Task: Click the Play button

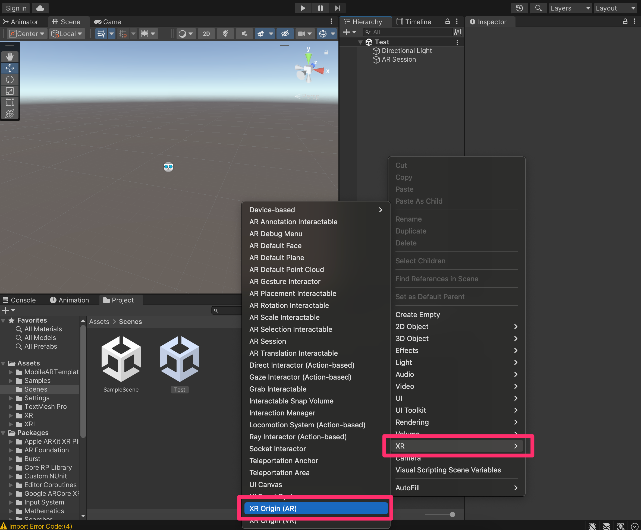Action: 303,8
